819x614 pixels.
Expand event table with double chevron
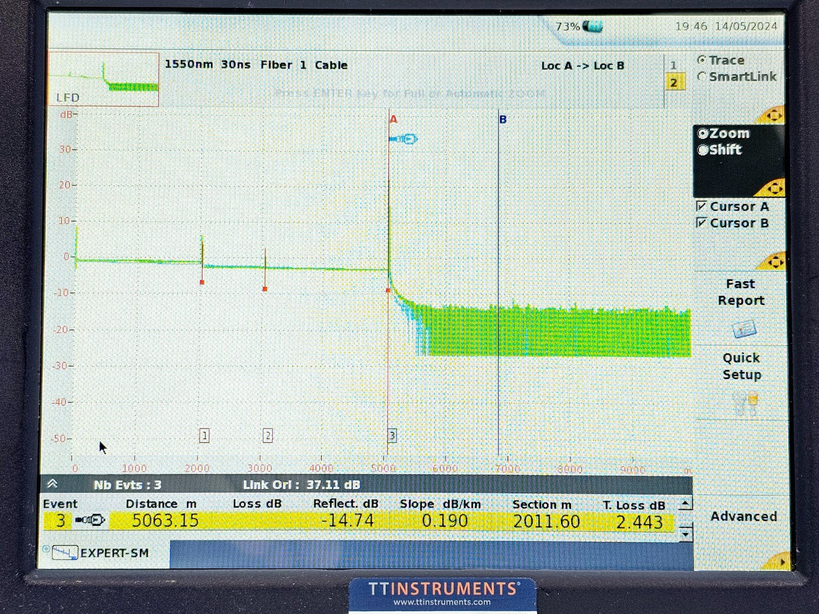(52, 484)
